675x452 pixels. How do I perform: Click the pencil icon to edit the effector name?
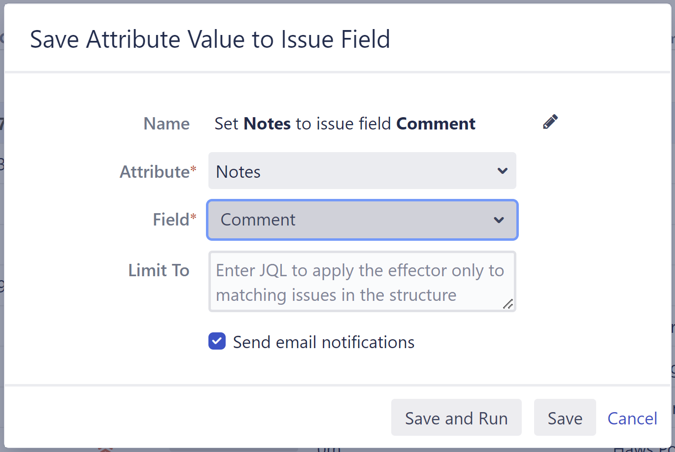click(x=550, y=122)
